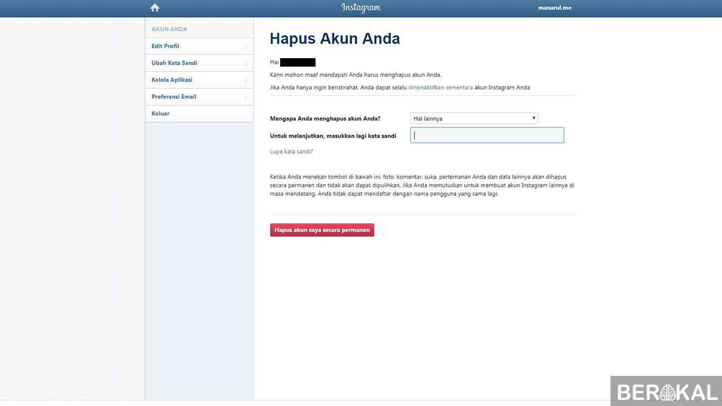
Task: Click chevron beside Preferensi Email
Action: 246,97
